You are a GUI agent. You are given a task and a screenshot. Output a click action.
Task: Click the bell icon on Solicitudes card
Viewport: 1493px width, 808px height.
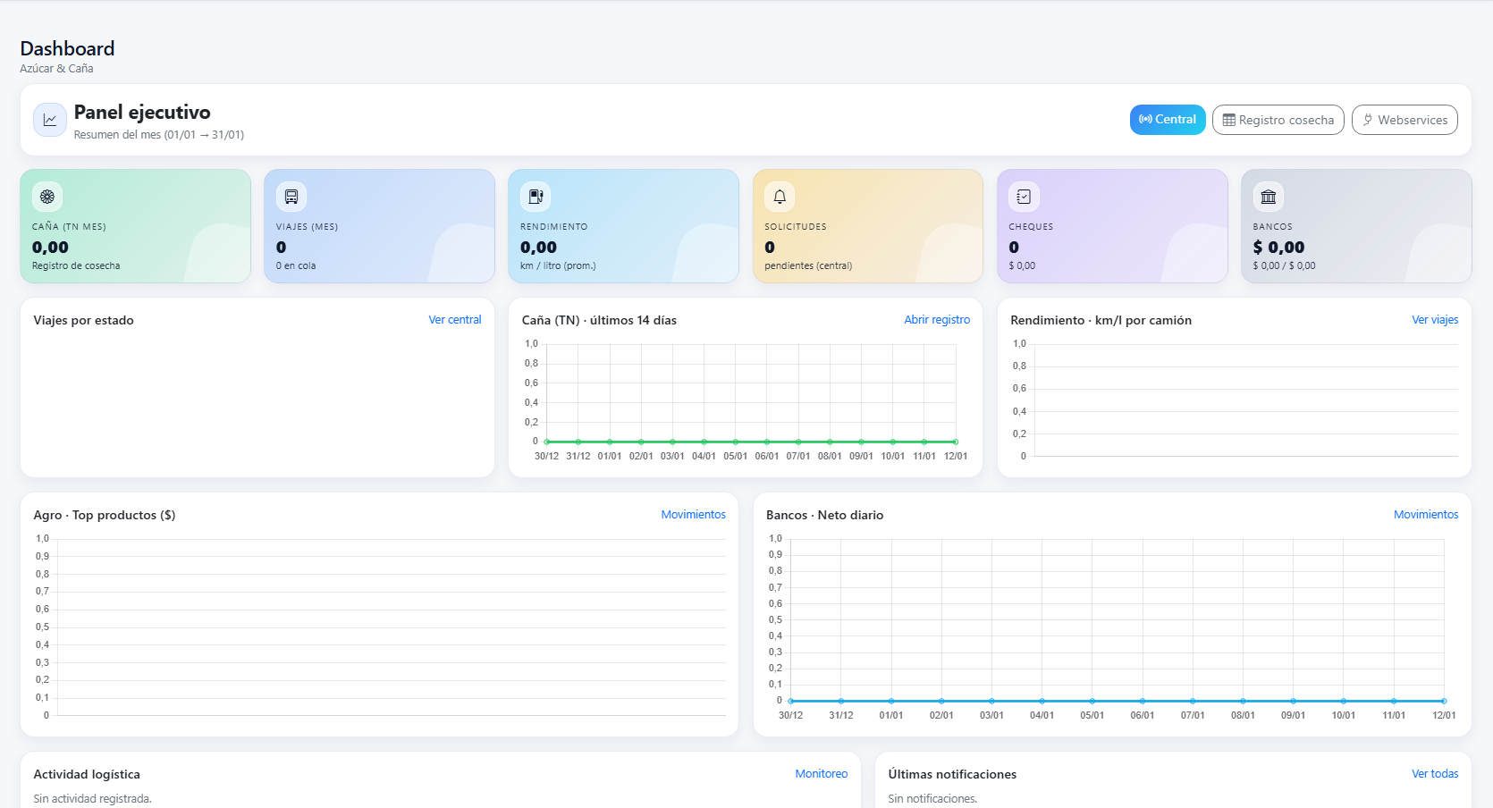click(x=780, y=197)
